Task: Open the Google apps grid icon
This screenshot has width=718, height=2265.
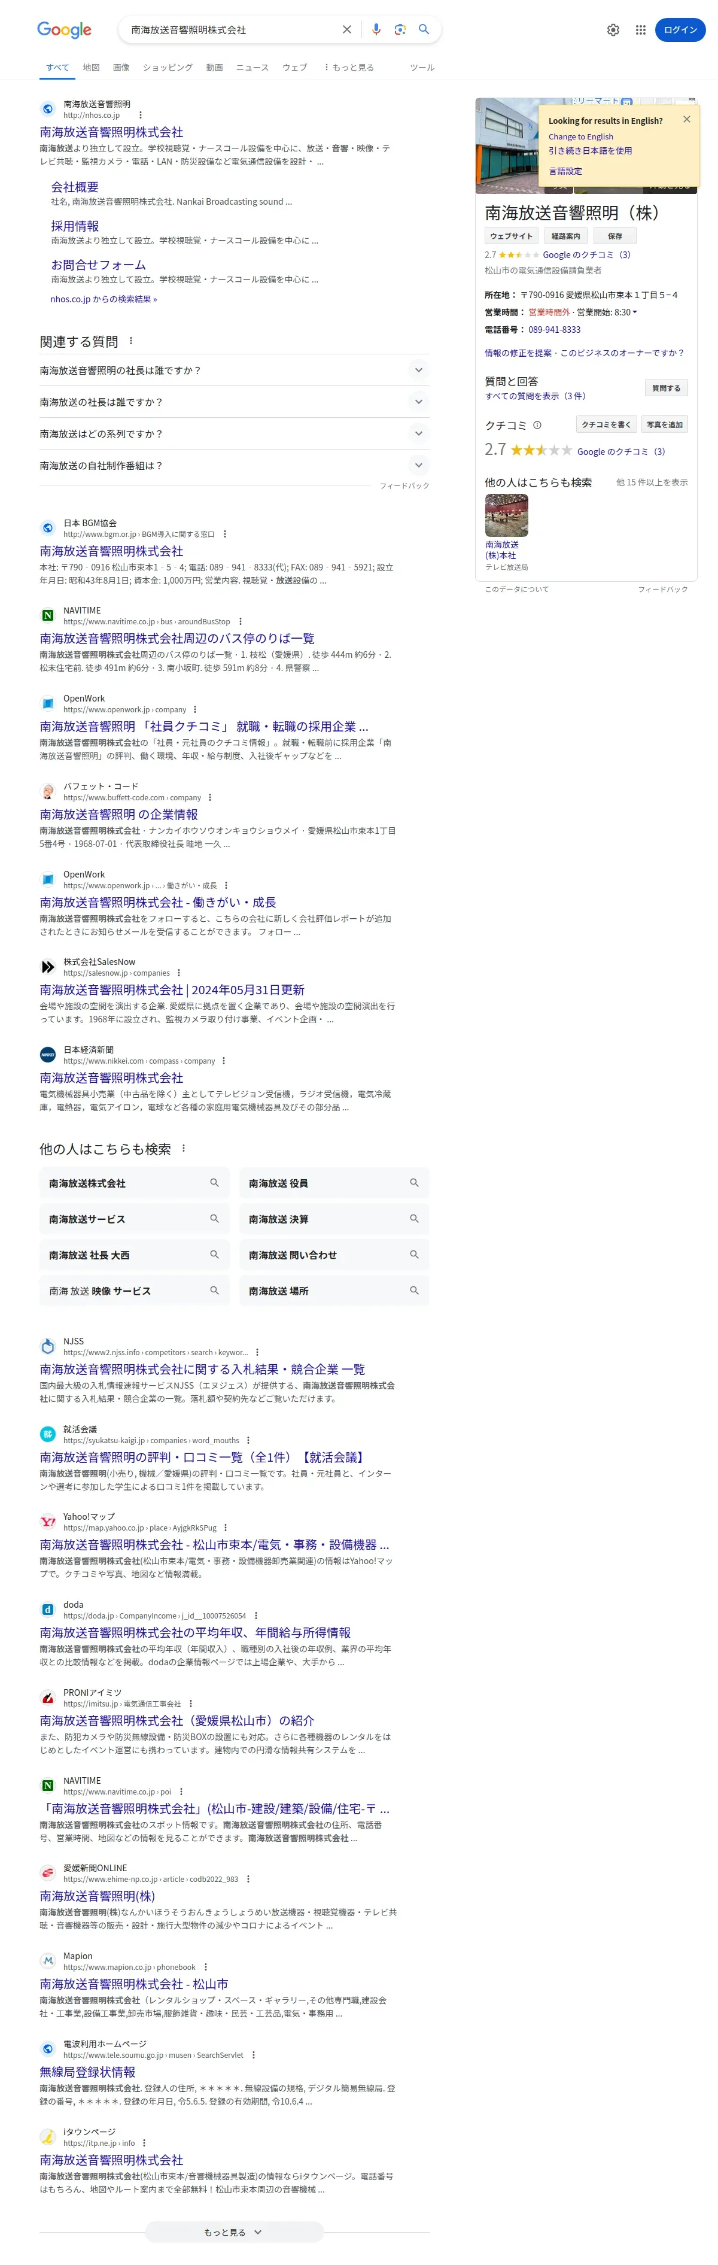Action: click(x=641, y=30)
